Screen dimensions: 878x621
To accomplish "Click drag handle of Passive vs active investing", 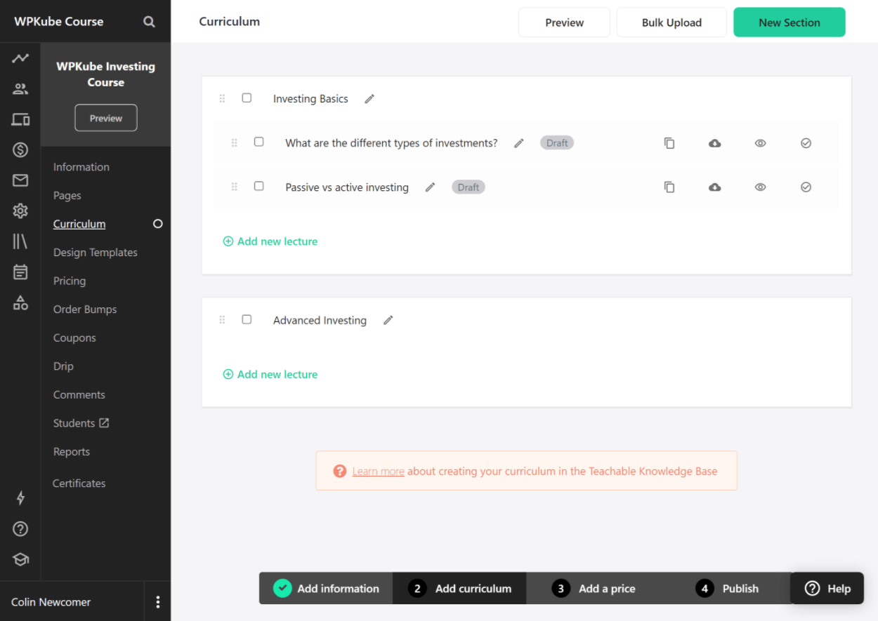I will (235, 187).
